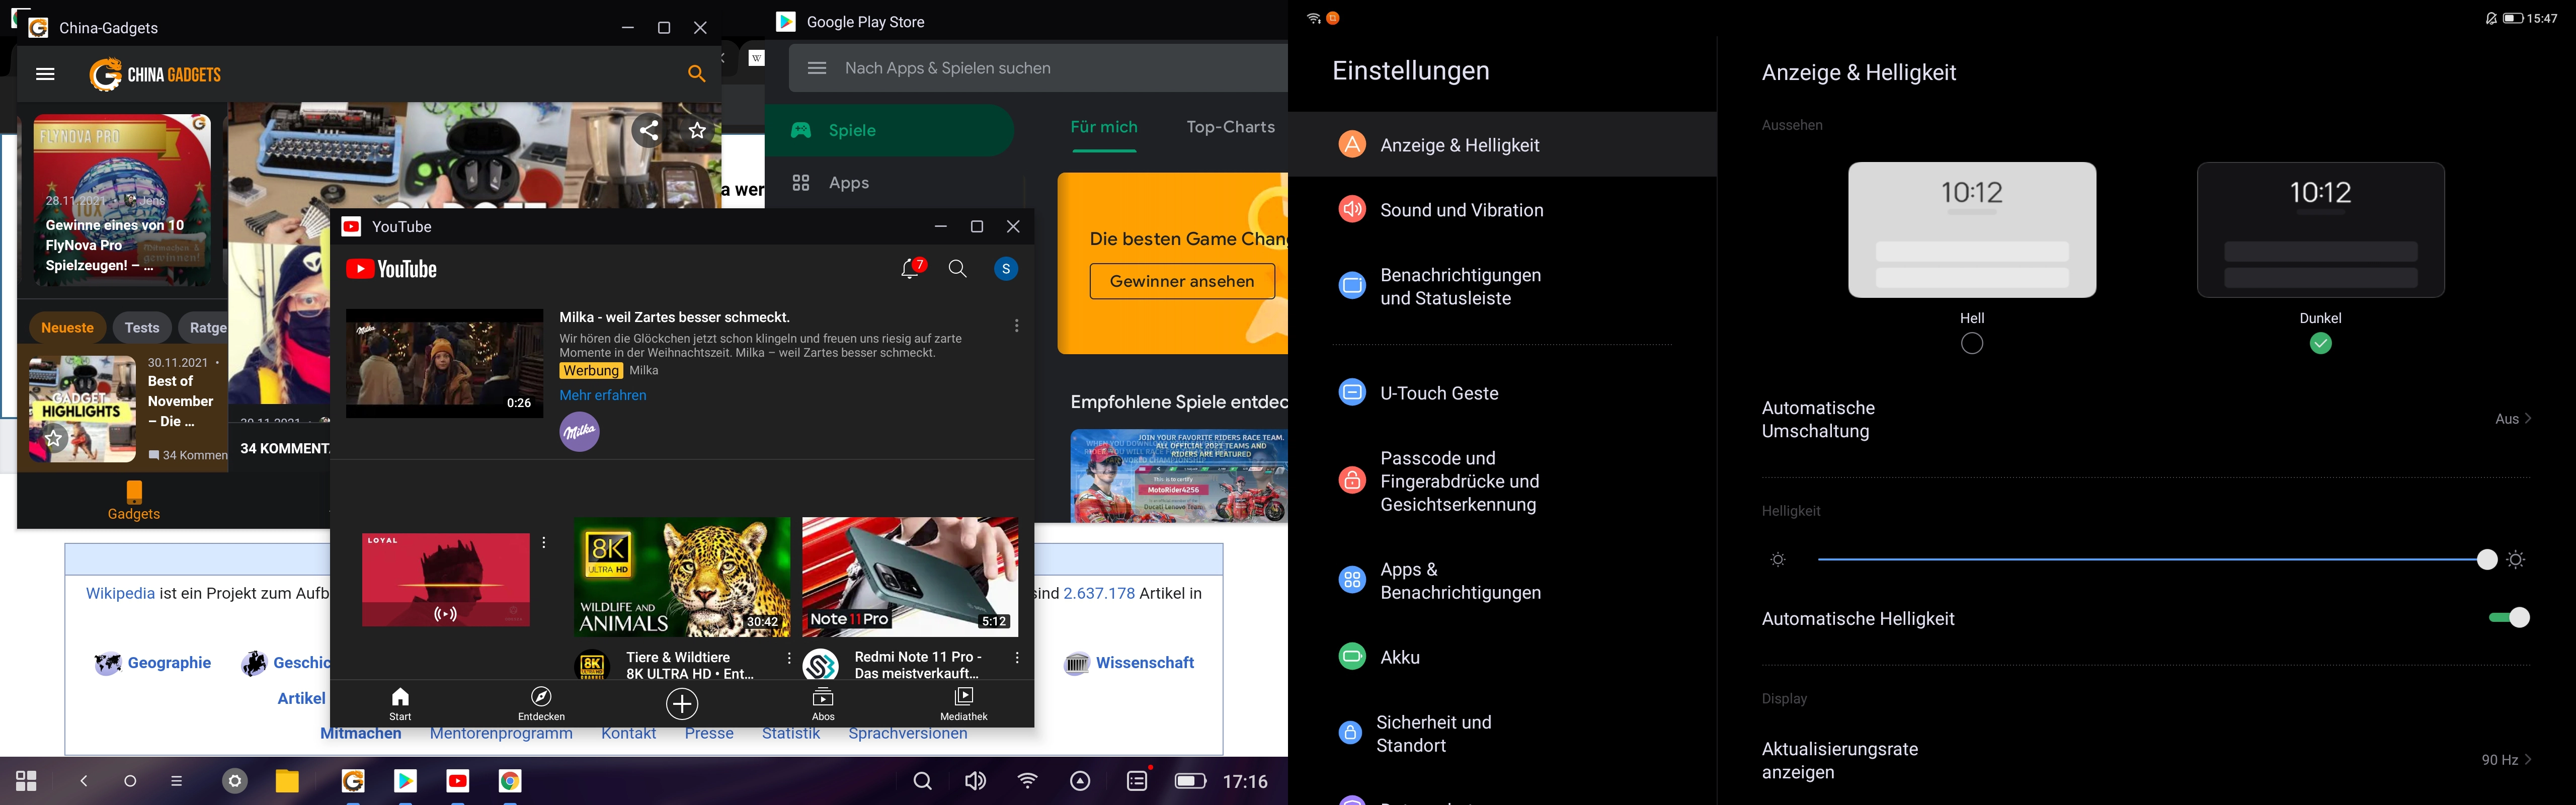The width and height of the screenshot is (2576, 805).
Task: Open China-Gadgets hamburger menu
Action: click(45, 74)
